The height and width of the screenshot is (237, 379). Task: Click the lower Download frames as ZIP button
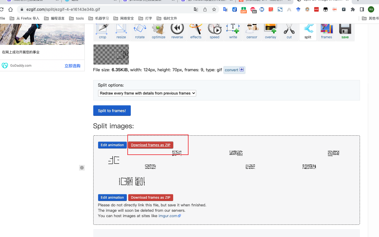click(150, 198)
